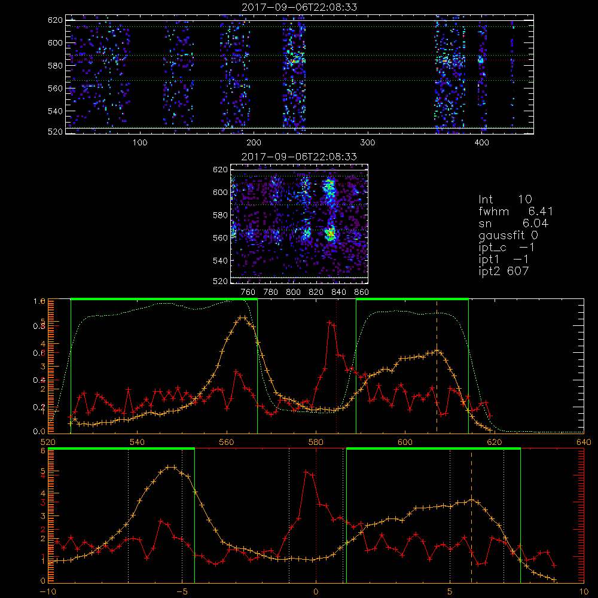Screen dimensions: 598x598
Task: Click y-axis label 540 beside wide spectrogram
Action: pyautogui.click(x=55, y=111)
